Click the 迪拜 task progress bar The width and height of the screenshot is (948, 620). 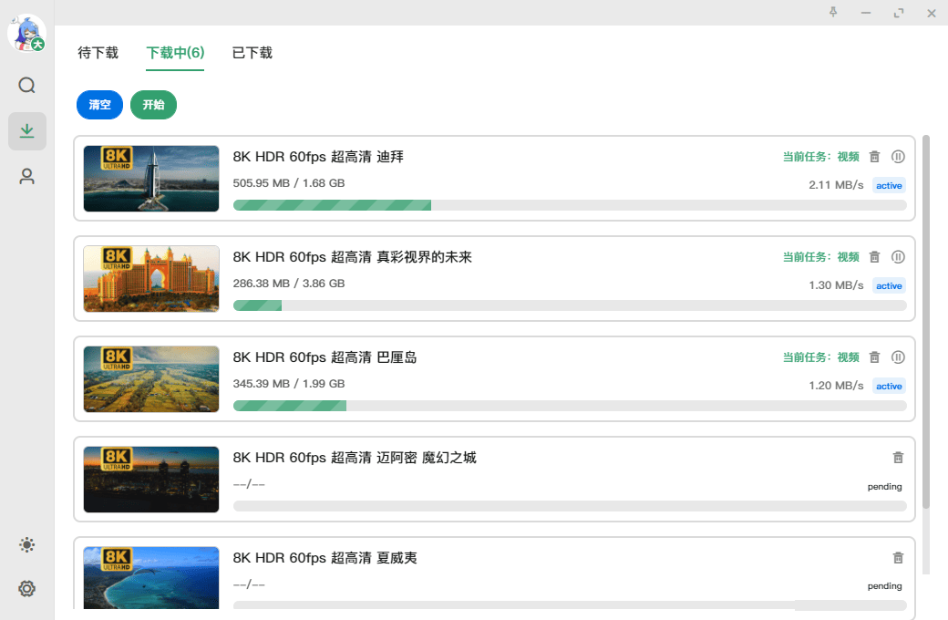point(565,205)
